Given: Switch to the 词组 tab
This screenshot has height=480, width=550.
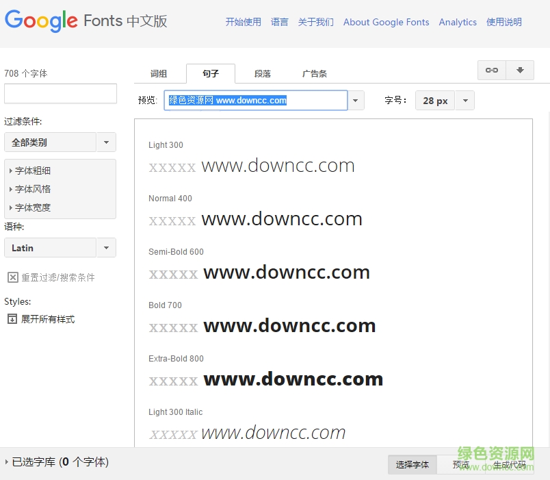Looking at the screenshot, I should point(158,73).
